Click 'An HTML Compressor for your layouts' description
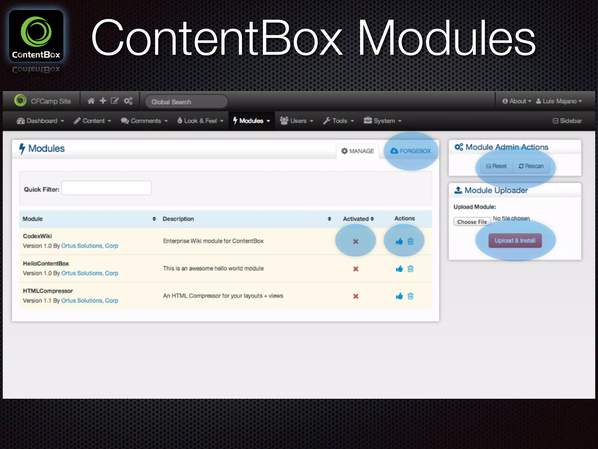This screenshot has width=598, height=449. [x=223, y=296]
